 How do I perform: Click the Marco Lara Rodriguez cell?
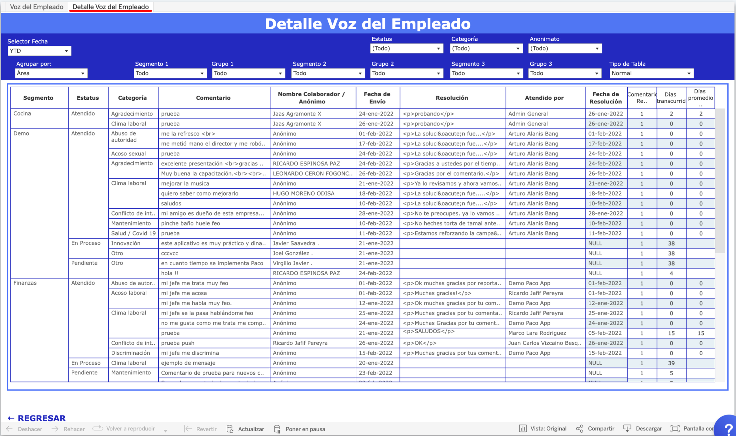pyautogui.click(x=545, y=333)
